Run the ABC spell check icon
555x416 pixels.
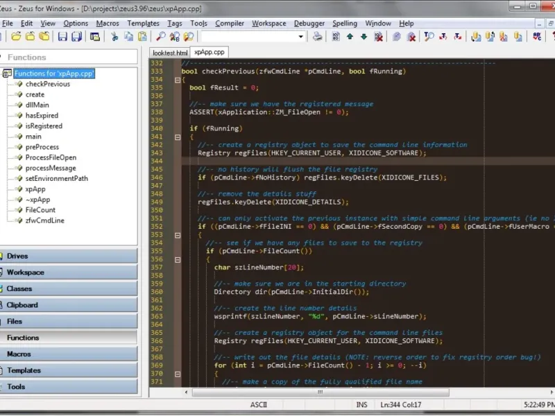(537, 37)
